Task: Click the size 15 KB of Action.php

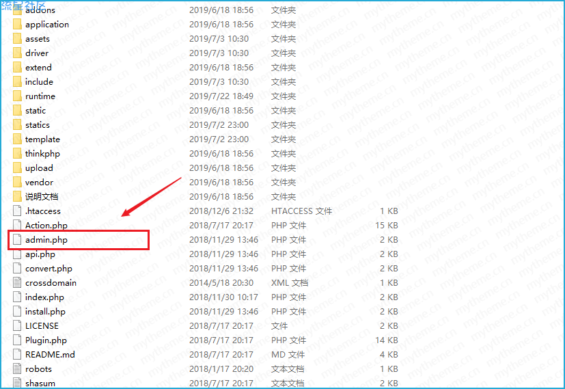Action: pos(387,226)
